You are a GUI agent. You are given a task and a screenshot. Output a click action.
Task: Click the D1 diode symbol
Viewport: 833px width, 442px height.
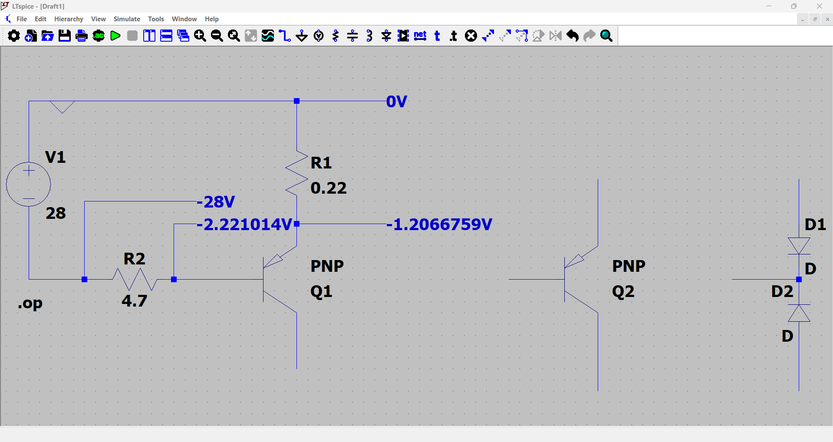click(x=799, y=246)
